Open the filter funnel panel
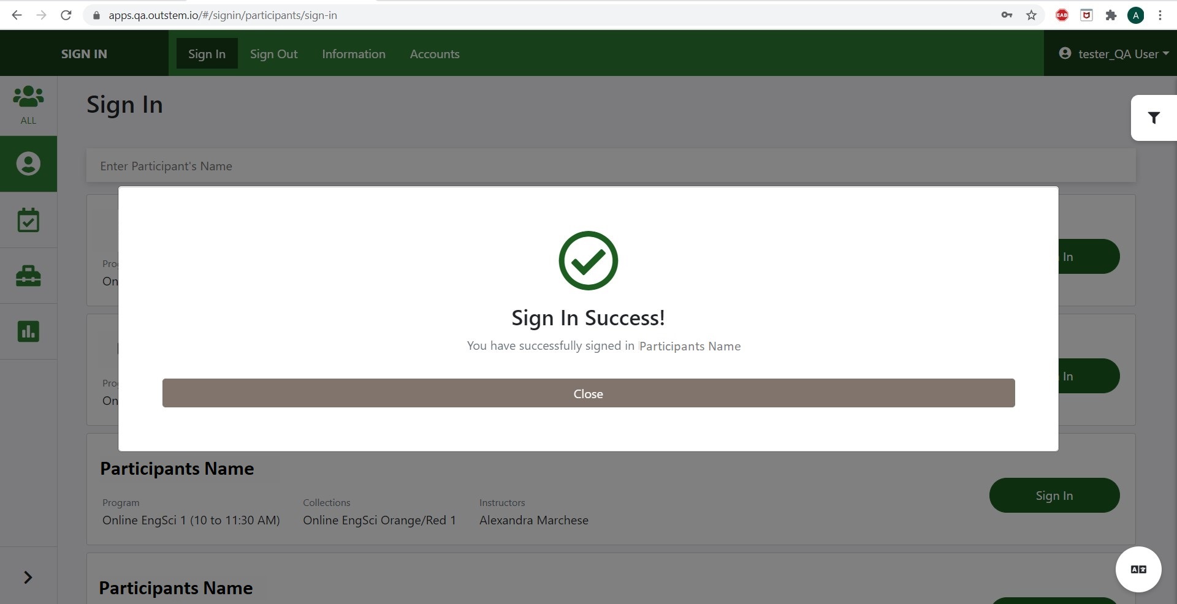1177x604 pixels. coord(1154,118)
